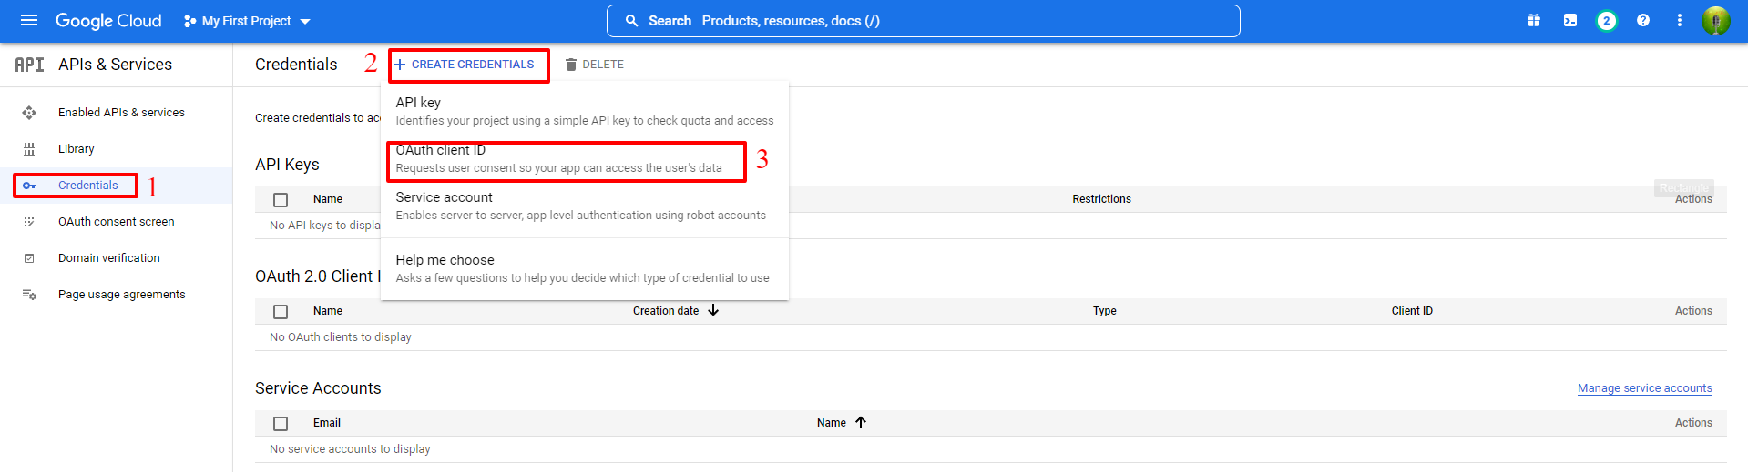Image resolution: width=1748 pixels, height=472 pixels.
Task: Open OAuth consent screen page
Action: click(117, 222)
